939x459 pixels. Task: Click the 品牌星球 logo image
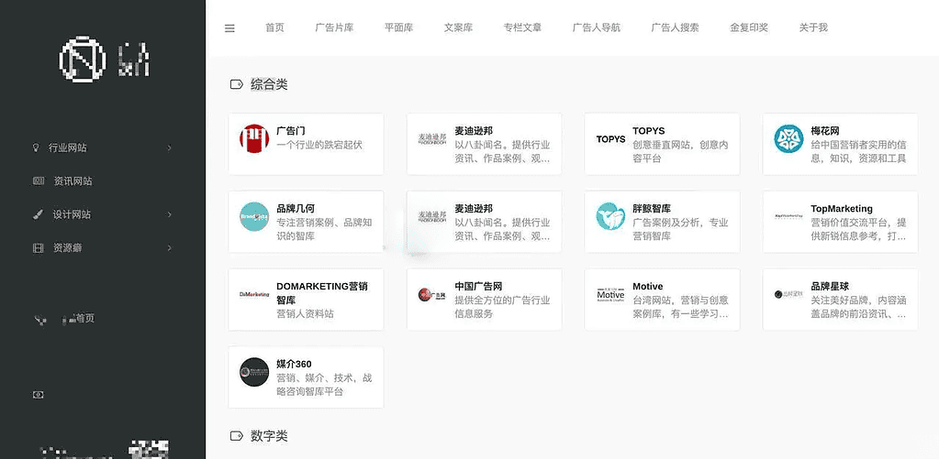pyautogui.click(x=788, y=294)
